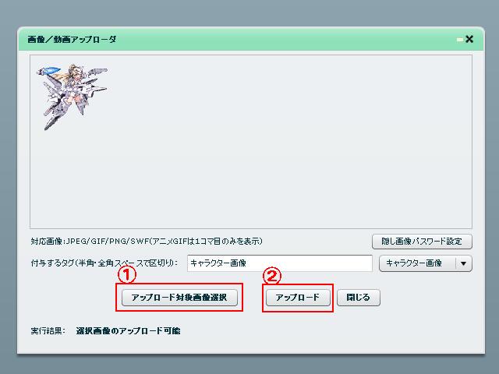Viewport: 499px width, 374px height.
Task: Expand the tag preset list via arrow
Action: (x=465, y=263)
